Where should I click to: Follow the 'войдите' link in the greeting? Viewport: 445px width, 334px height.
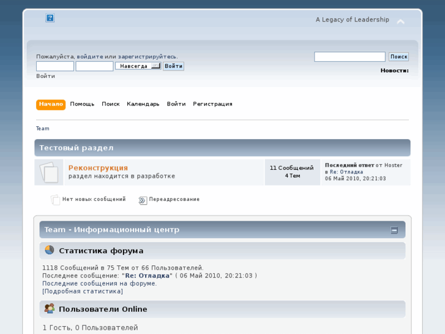pos(90,56)
